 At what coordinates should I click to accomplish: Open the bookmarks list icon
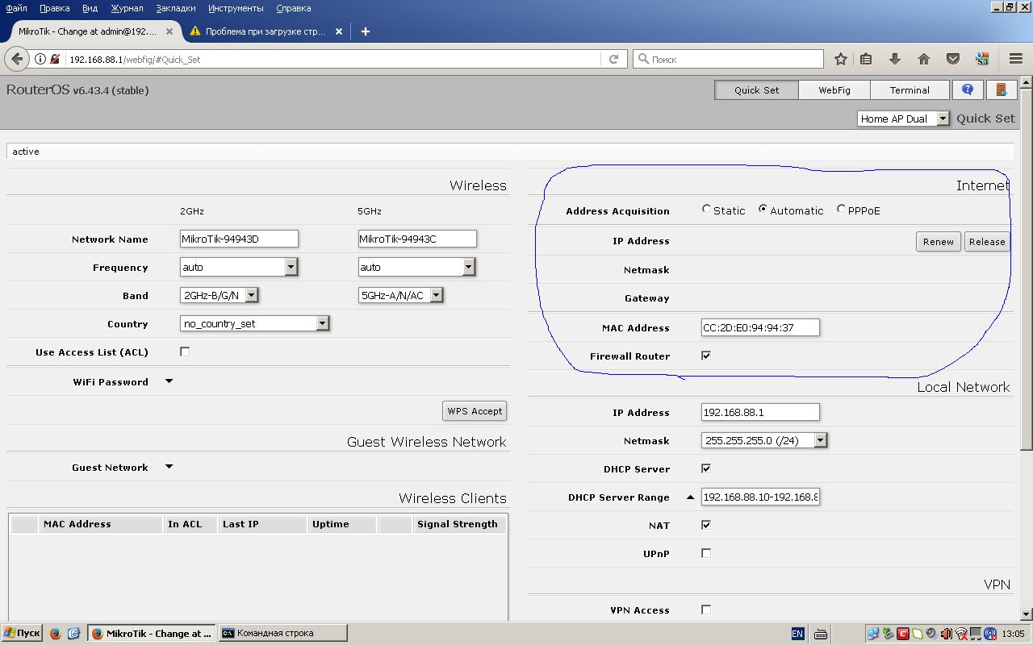(866, 59)
